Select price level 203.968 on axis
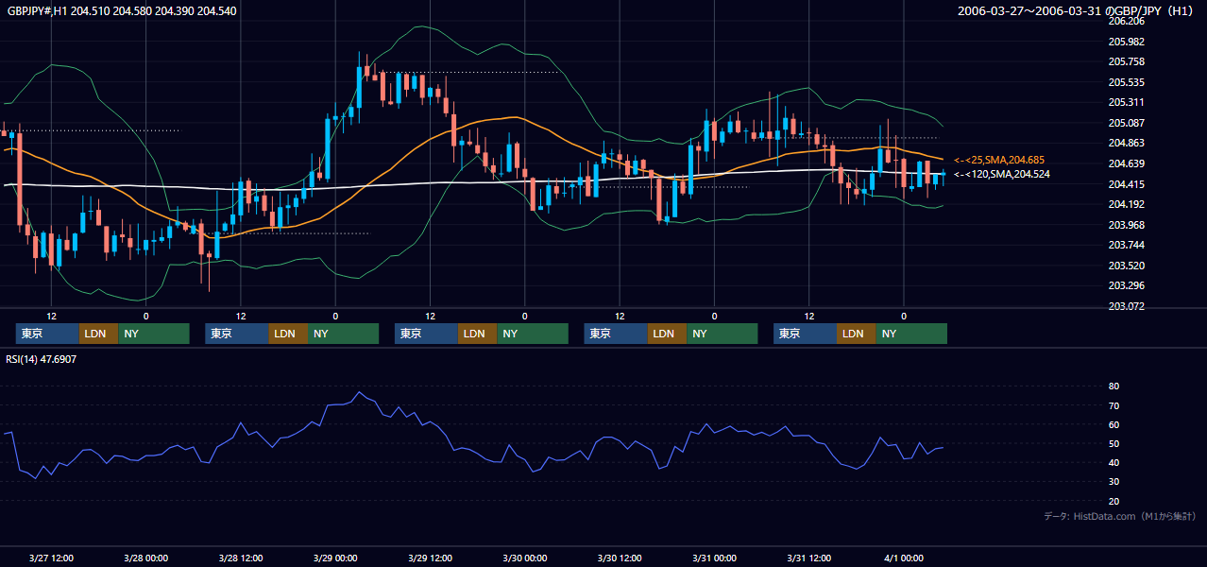Viewport: 1207px width, 567px height. 1127,225
